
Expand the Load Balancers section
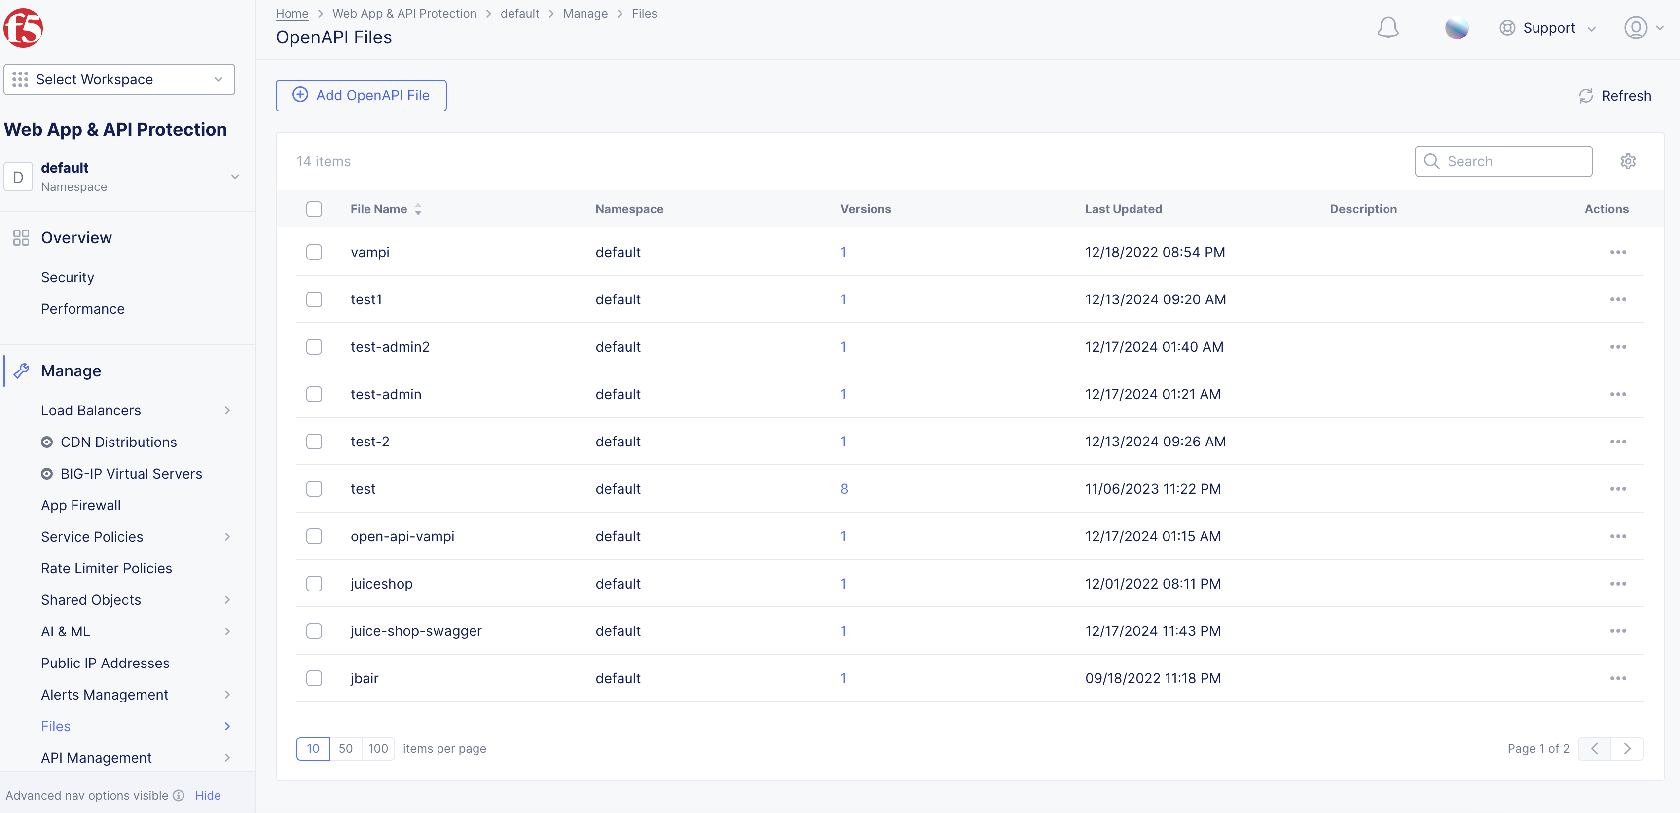(227, 410)
